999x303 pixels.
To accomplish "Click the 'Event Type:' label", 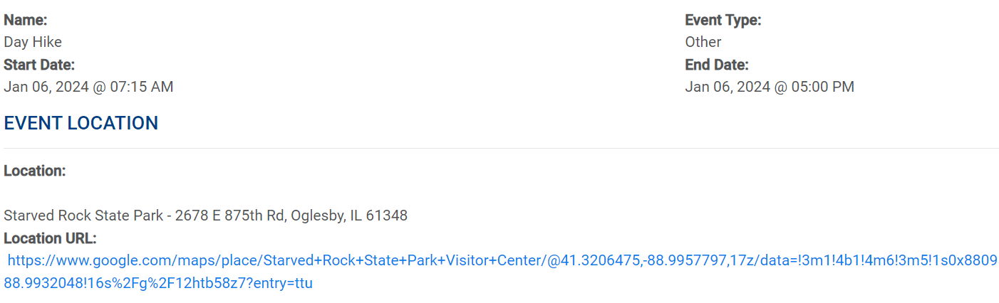I will coord(723,20).
